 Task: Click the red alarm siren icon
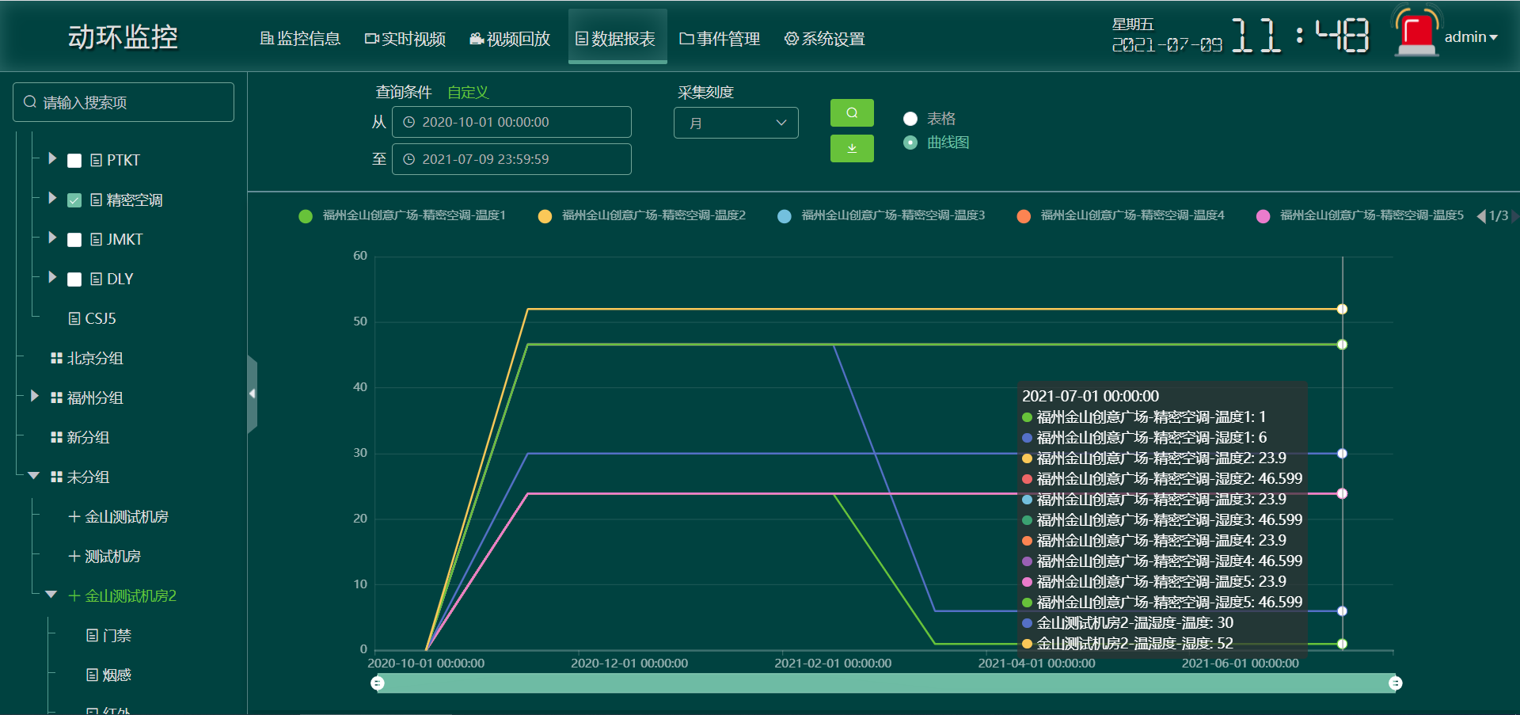[x=1416, y=35]
